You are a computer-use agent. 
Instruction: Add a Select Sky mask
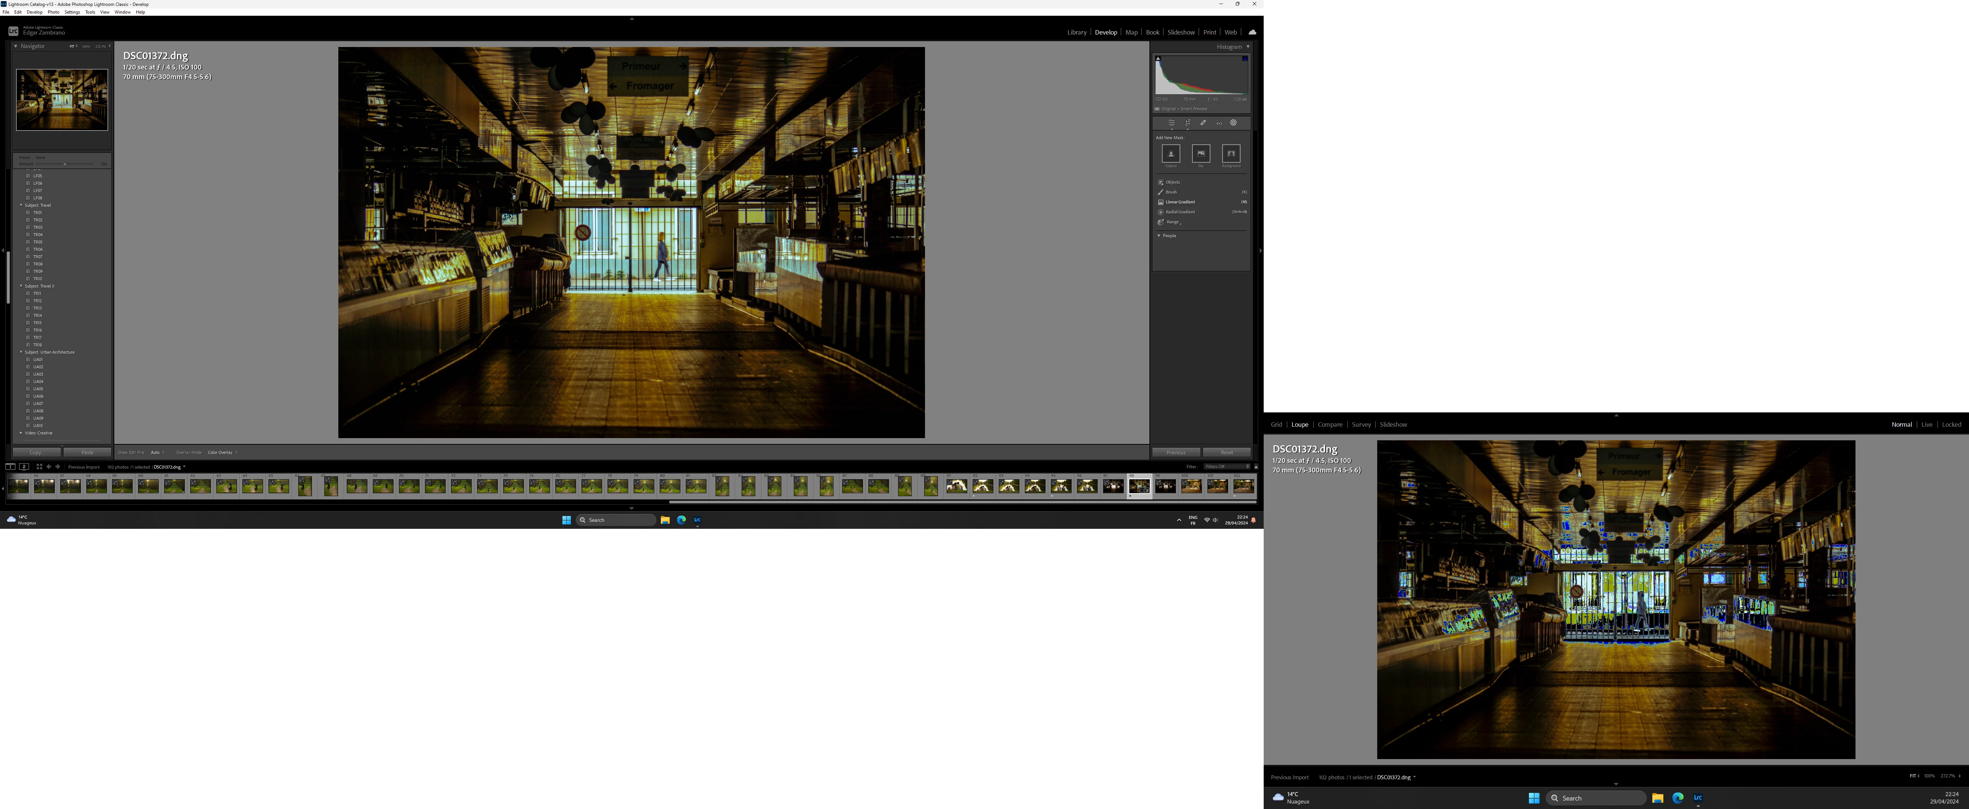pyautogui.click(x=1201, y=154)
